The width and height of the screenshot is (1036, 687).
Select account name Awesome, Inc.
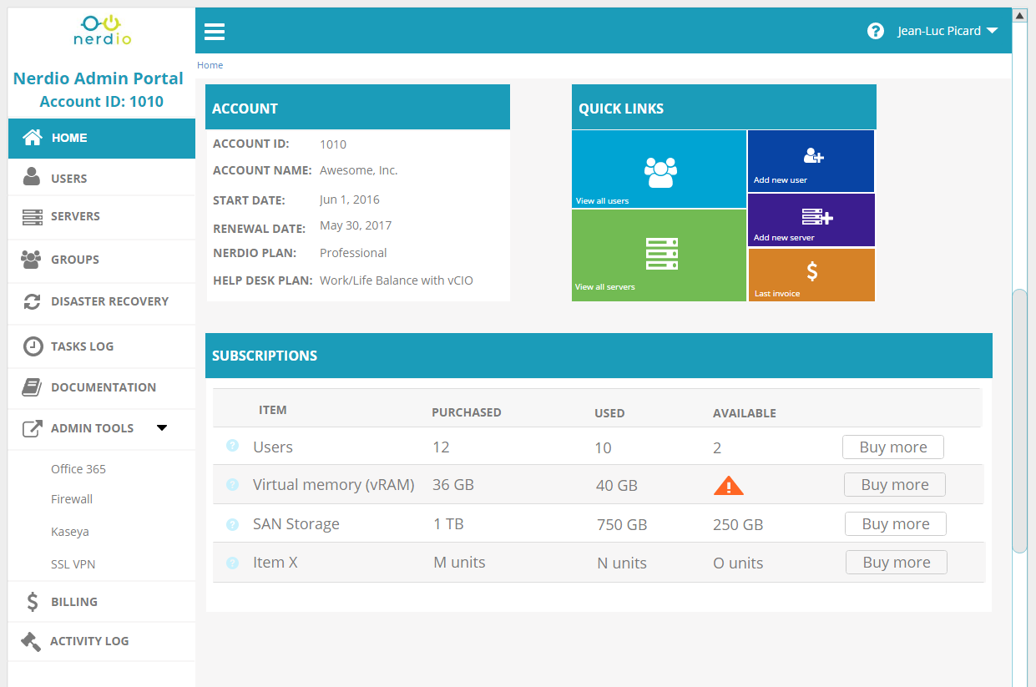[359, 170]
